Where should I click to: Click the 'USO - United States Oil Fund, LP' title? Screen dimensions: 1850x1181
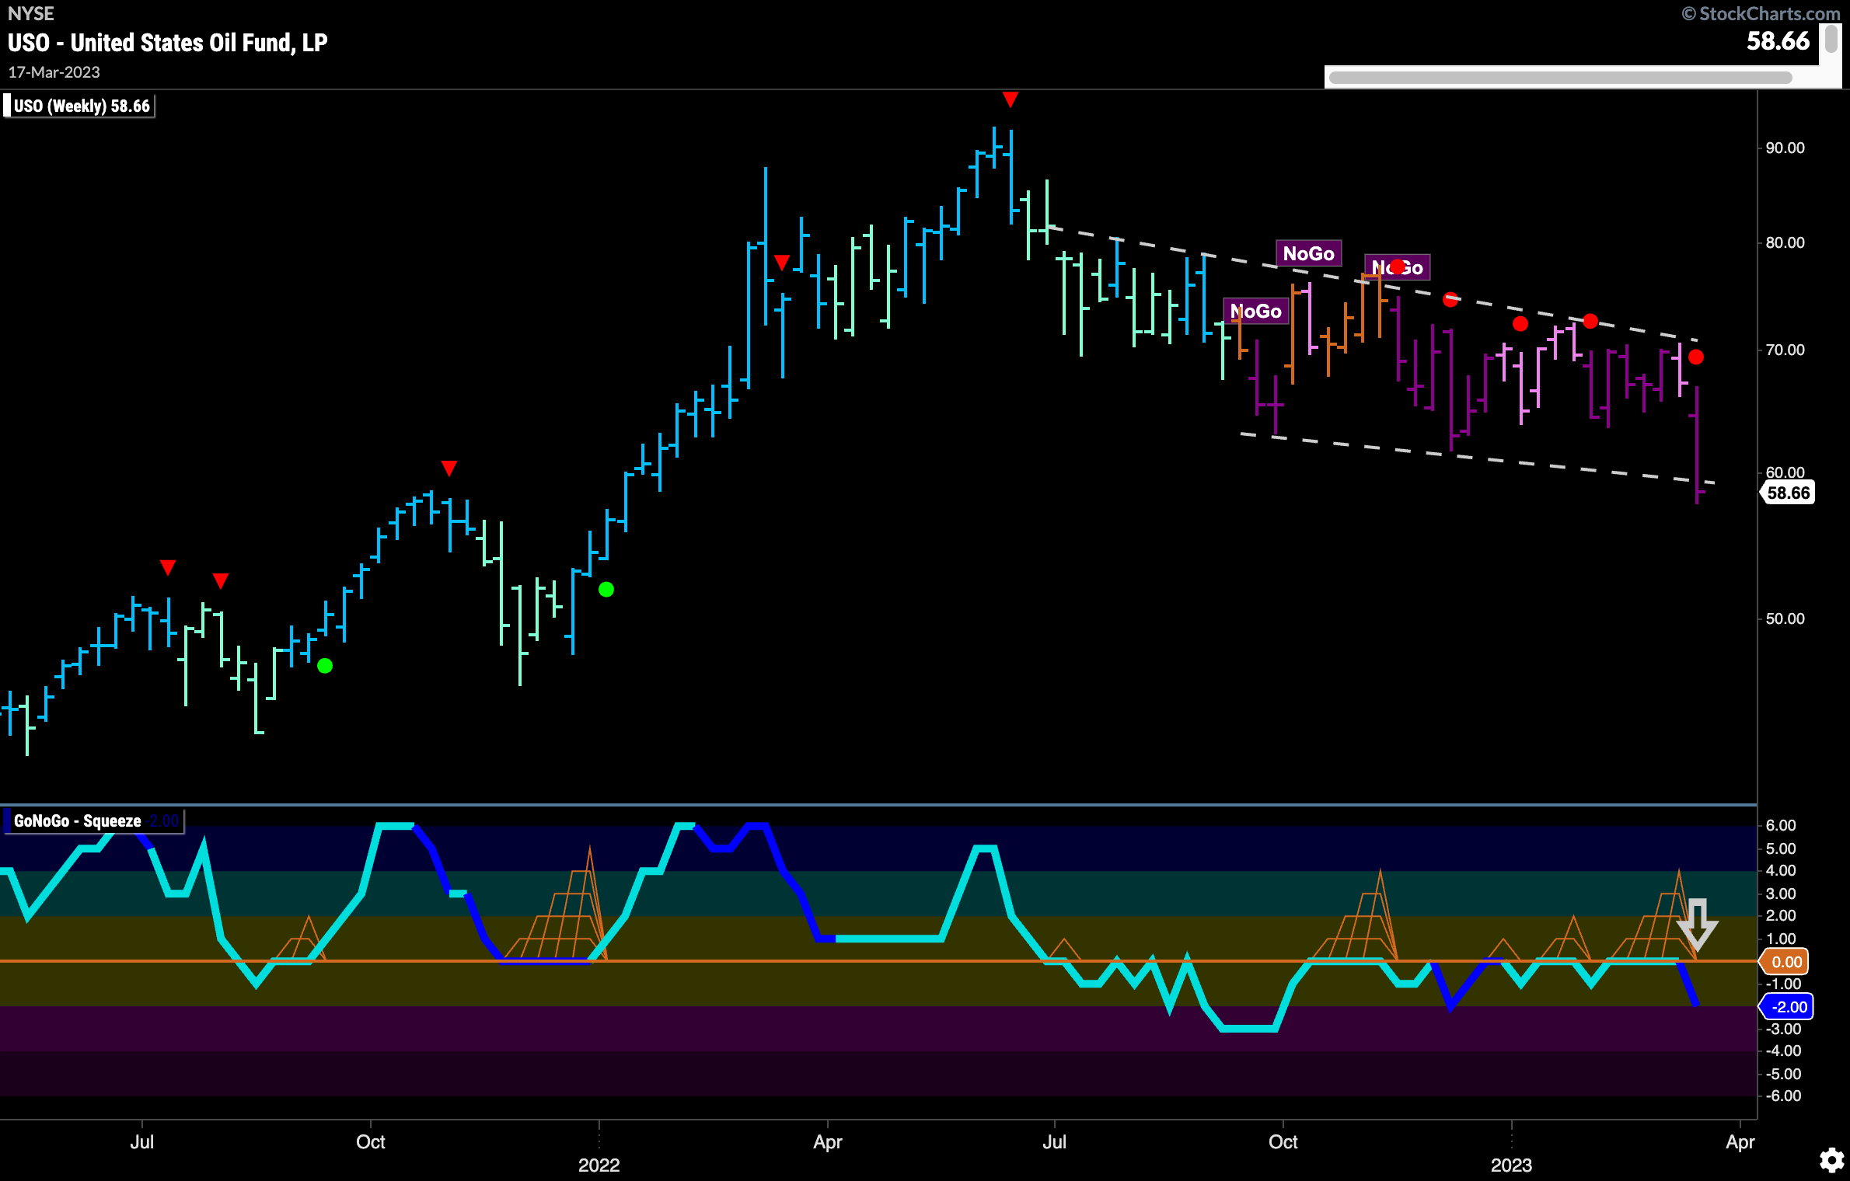pyautogui.click(x=168, y=42)
